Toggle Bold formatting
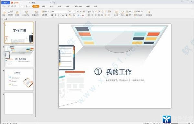This screenshot has height=124, width=194. coord(52,15)
